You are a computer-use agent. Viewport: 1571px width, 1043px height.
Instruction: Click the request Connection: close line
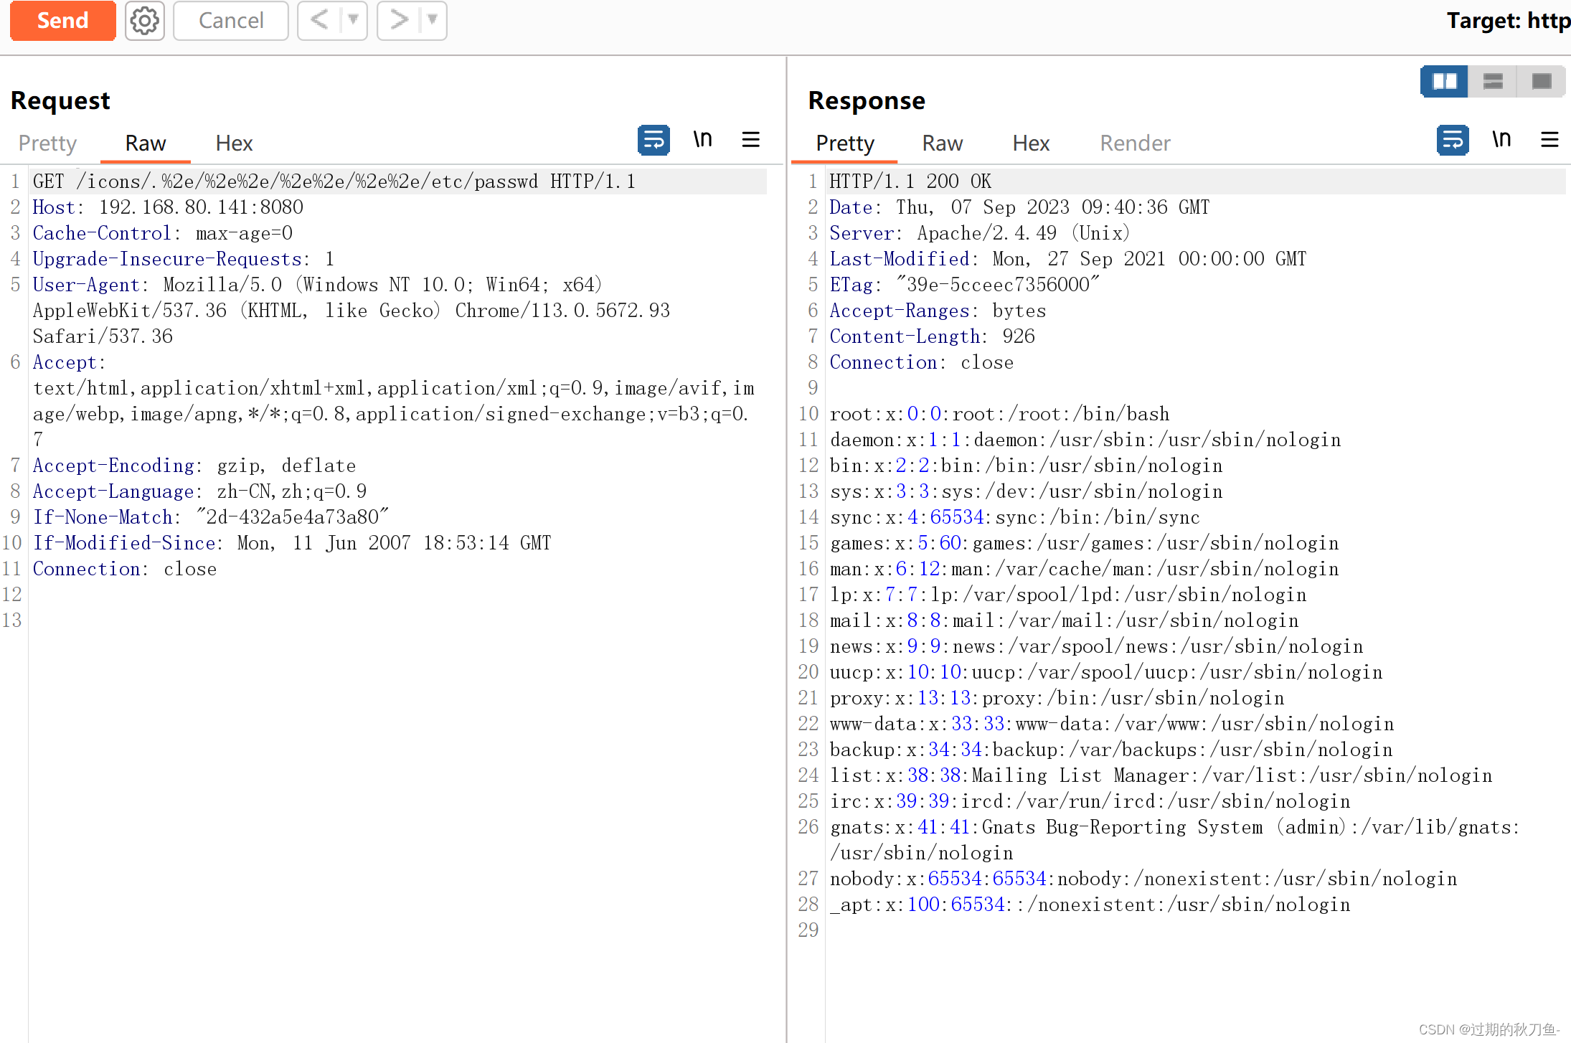point(125,569)
